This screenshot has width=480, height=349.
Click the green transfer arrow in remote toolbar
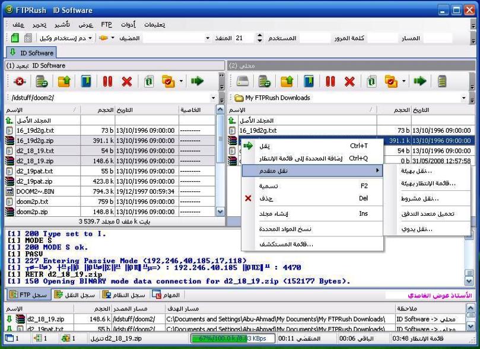tap(198, 81)
